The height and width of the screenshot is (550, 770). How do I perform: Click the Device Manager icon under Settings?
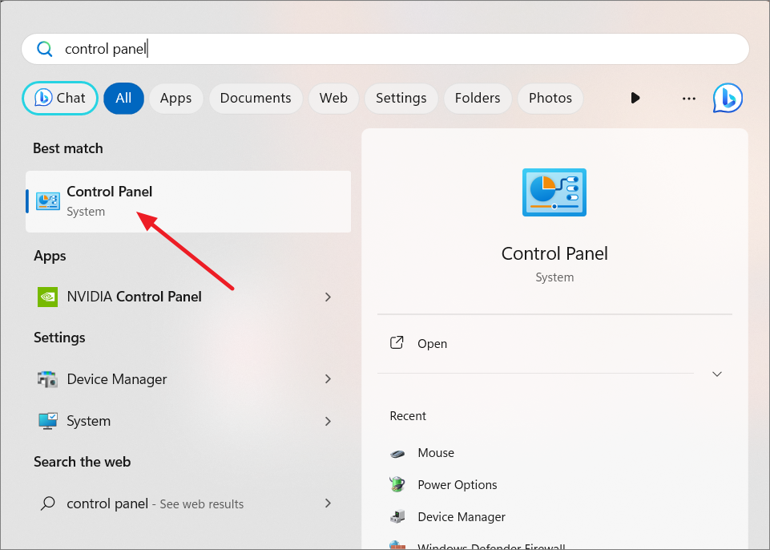pos(47,379)
